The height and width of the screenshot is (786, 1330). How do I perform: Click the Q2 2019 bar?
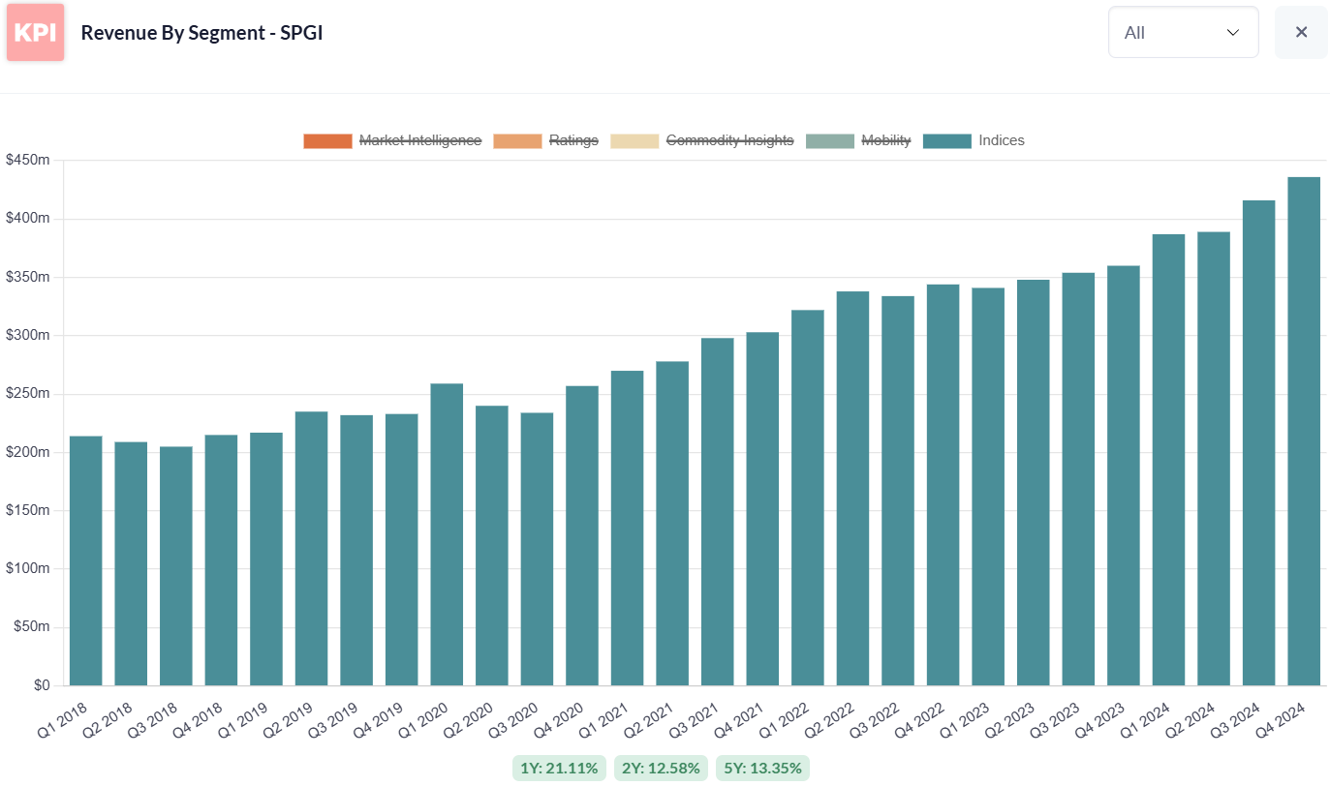(312, 549)
